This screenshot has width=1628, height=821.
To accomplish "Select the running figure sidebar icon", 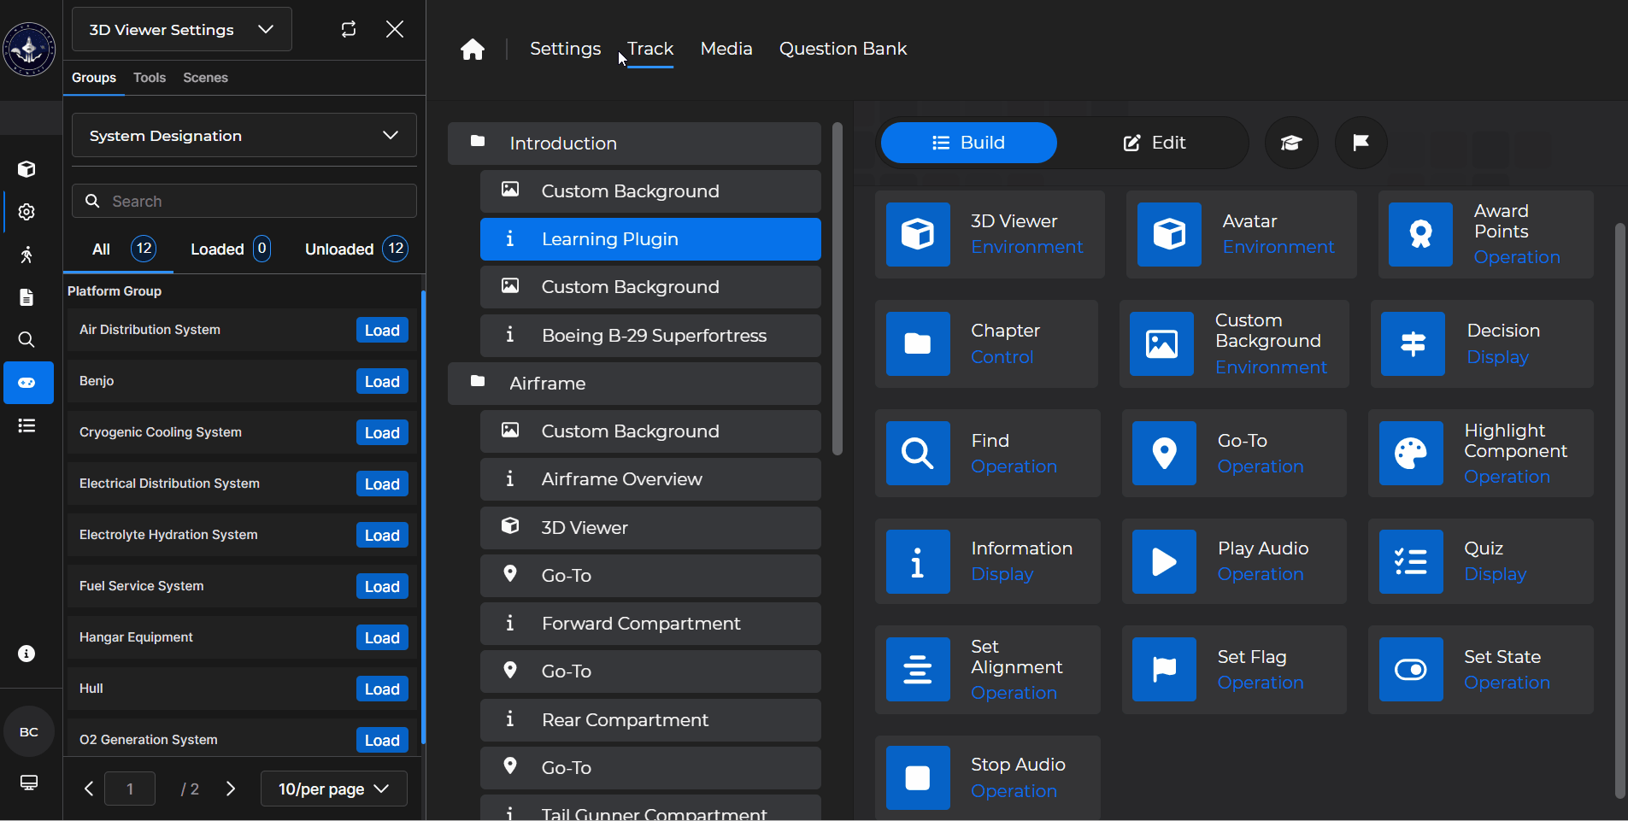I will 26,255.
